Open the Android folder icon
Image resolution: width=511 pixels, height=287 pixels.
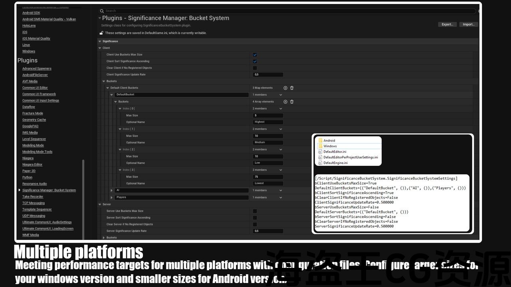[x=321, y=140]
